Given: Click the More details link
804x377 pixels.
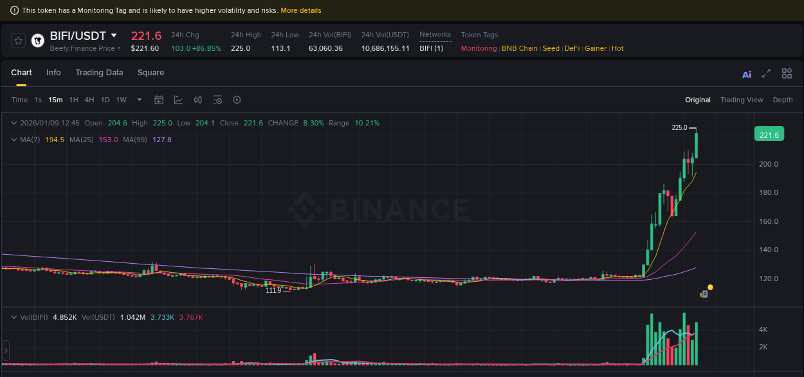Looking at the screenshot, I should (301, 10).
